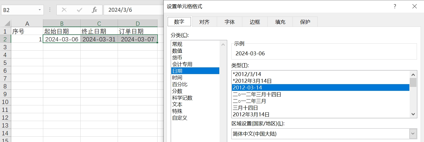The image size is (424, 142).
Task: Open the 填充 tab
Action: [x=280, y=22]
